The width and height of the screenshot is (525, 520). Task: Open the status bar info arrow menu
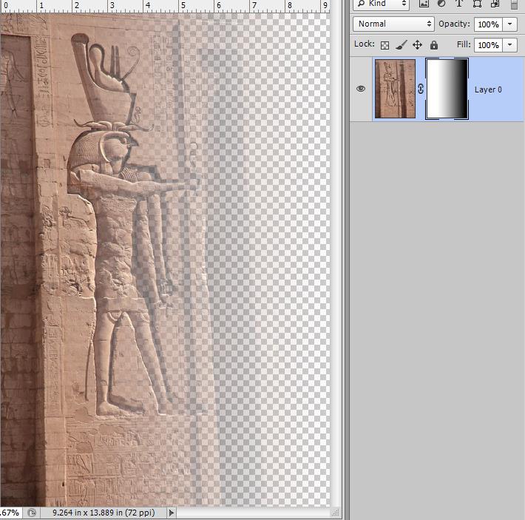[x=172, y=512]
